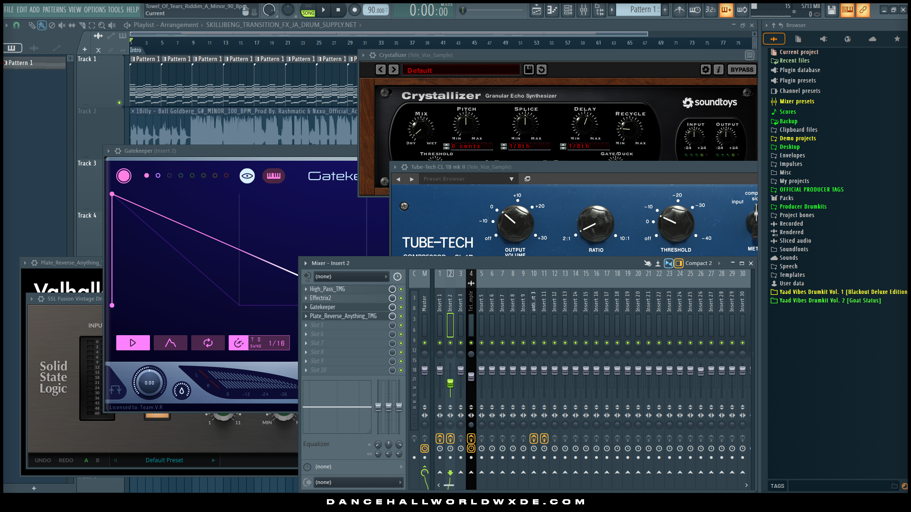Click the Crystallizer BYPASS button

pyautogui.click(x=742, y=70)
